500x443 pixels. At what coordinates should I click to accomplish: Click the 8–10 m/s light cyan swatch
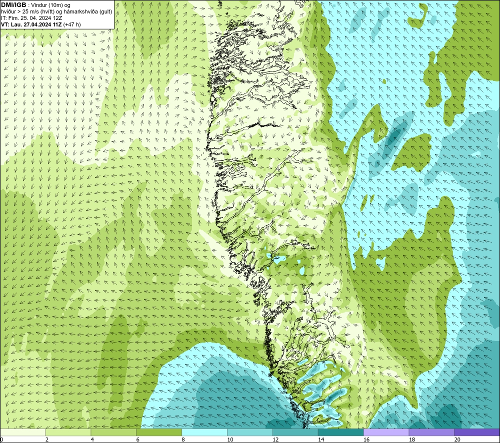tap(204, 433)
